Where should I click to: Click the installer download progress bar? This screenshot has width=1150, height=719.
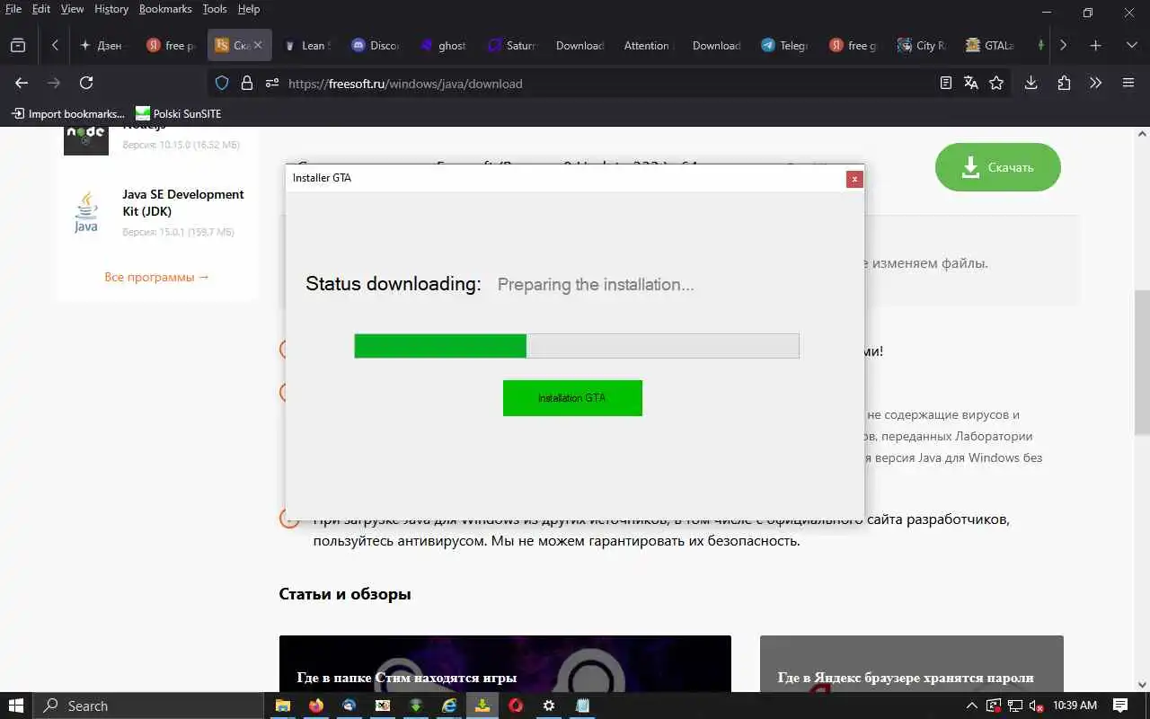click(x=576, y=346)
